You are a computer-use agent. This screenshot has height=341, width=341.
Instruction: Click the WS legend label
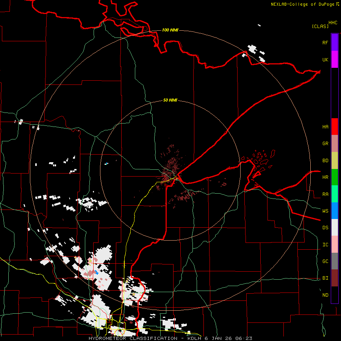click(325, 211)
